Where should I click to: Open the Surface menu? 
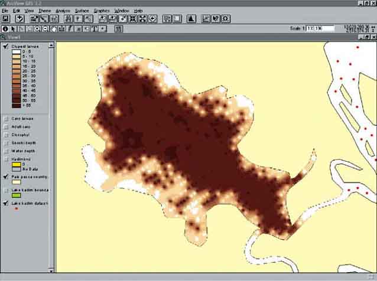(x=82, y=11)
